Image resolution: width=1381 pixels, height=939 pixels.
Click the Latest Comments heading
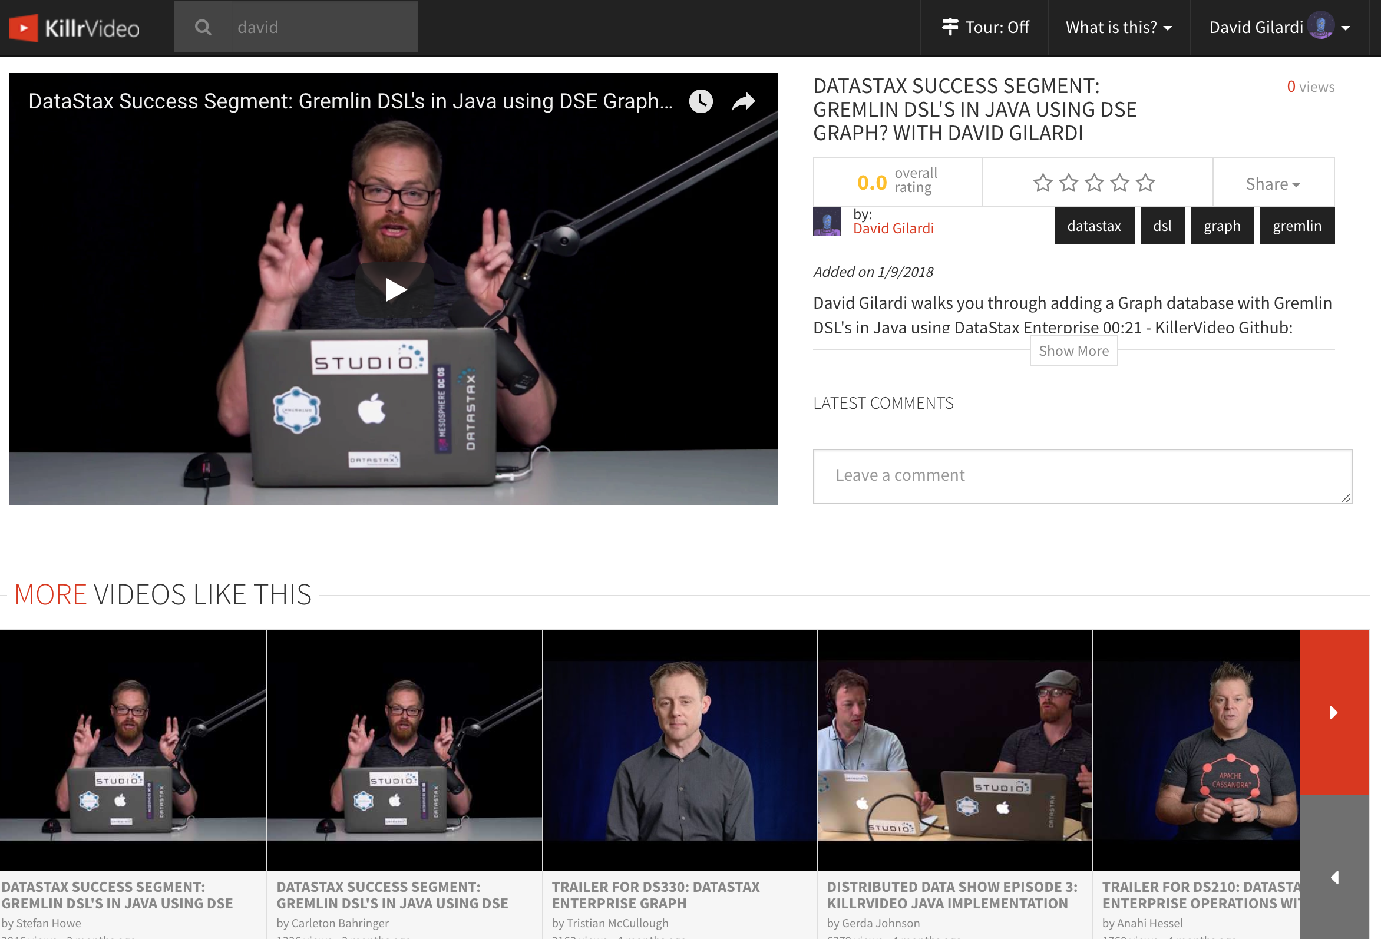coord(883,403)
